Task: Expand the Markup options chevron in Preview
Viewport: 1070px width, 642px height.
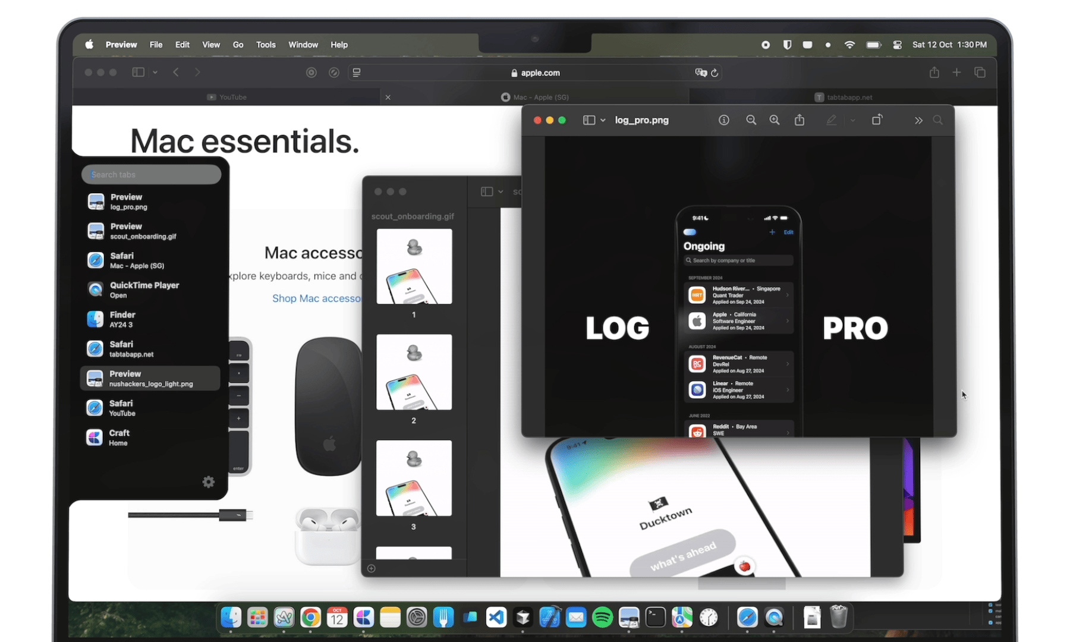Action: point(852,120)
